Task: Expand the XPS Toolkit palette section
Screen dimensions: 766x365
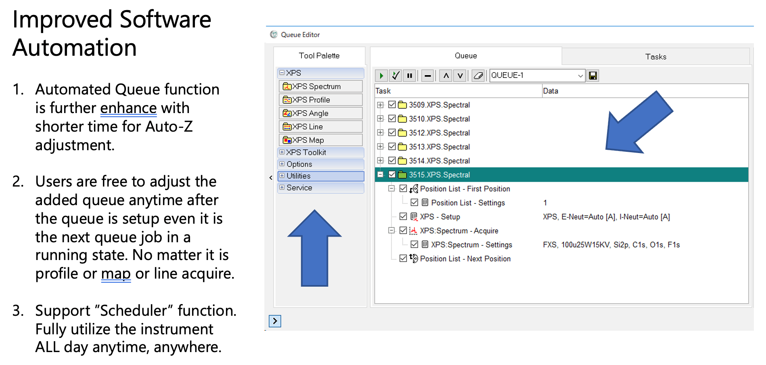Action: pyautogui.click(x=282, y=152)
